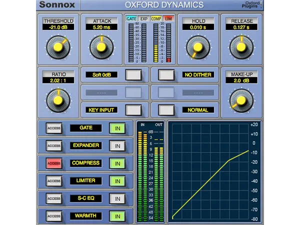Image resolution: width=300 pixels, height=225 pixels.
Task: Click the Make-Up gain knob
Action: pyautogui.click(x=241, y=100)
